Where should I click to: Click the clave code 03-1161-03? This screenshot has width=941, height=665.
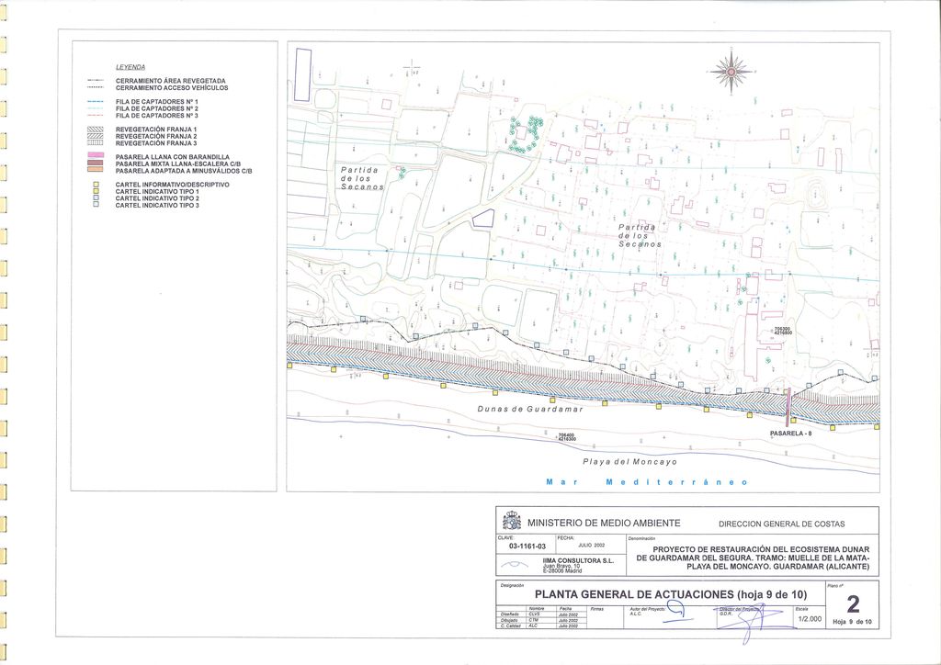[523, 546]
